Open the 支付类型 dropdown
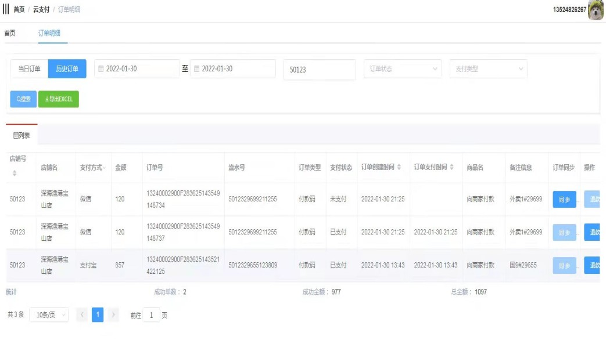 [x=489, y=69]
